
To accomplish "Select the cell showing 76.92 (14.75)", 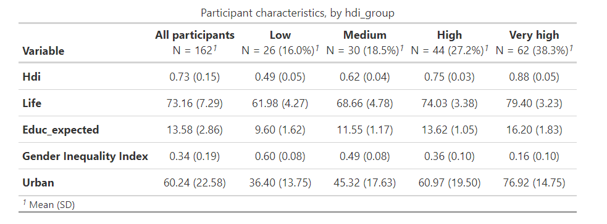I will coord(534,182).
